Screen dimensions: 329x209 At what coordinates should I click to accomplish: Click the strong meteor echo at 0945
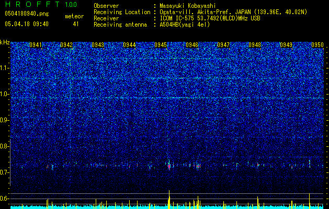pos(169,166)
